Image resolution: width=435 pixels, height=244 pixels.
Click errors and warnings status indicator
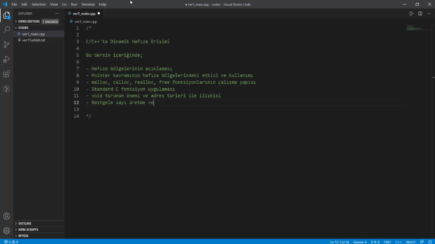(x=11, y=242)
